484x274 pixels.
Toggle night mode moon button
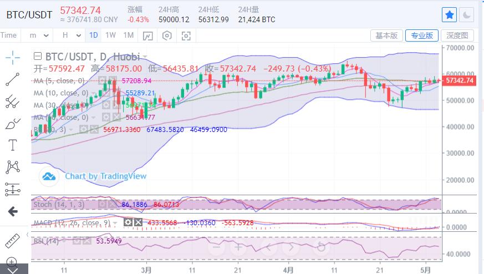tap(467, 15)
